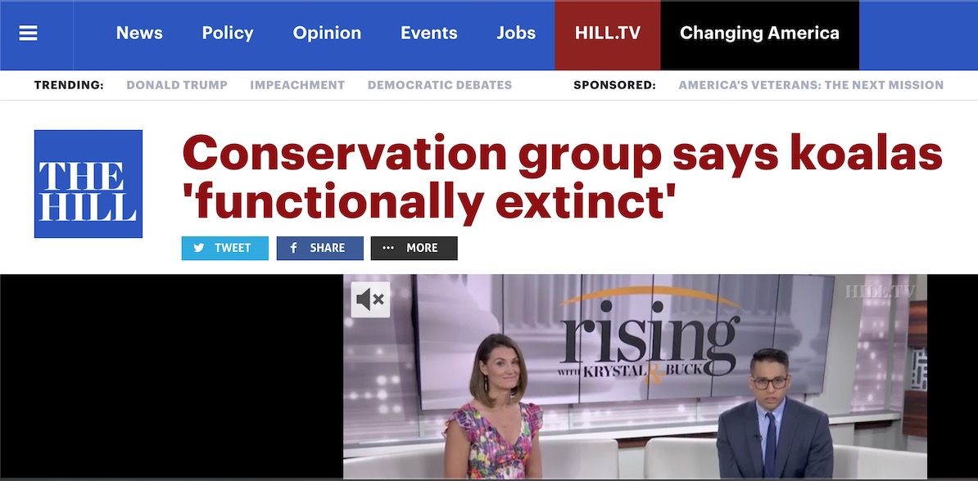Open the hamburger navigation menu
978x481 pixels.
pos(29,33)
